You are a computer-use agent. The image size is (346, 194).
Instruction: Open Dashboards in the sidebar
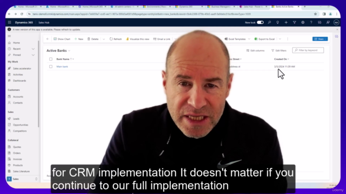coord(19,81)
